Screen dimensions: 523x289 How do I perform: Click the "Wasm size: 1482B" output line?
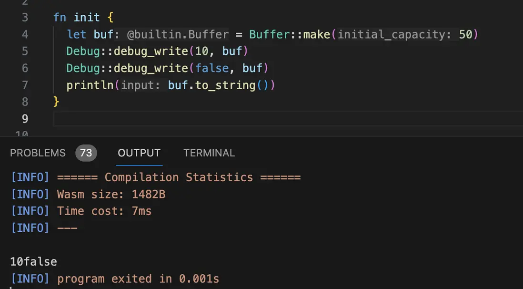point(111,194)
